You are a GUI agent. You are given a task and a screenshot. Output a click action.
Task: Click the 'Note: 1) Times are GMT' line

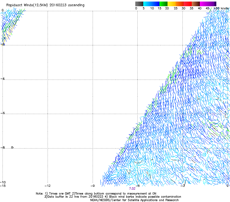(96, 194)
